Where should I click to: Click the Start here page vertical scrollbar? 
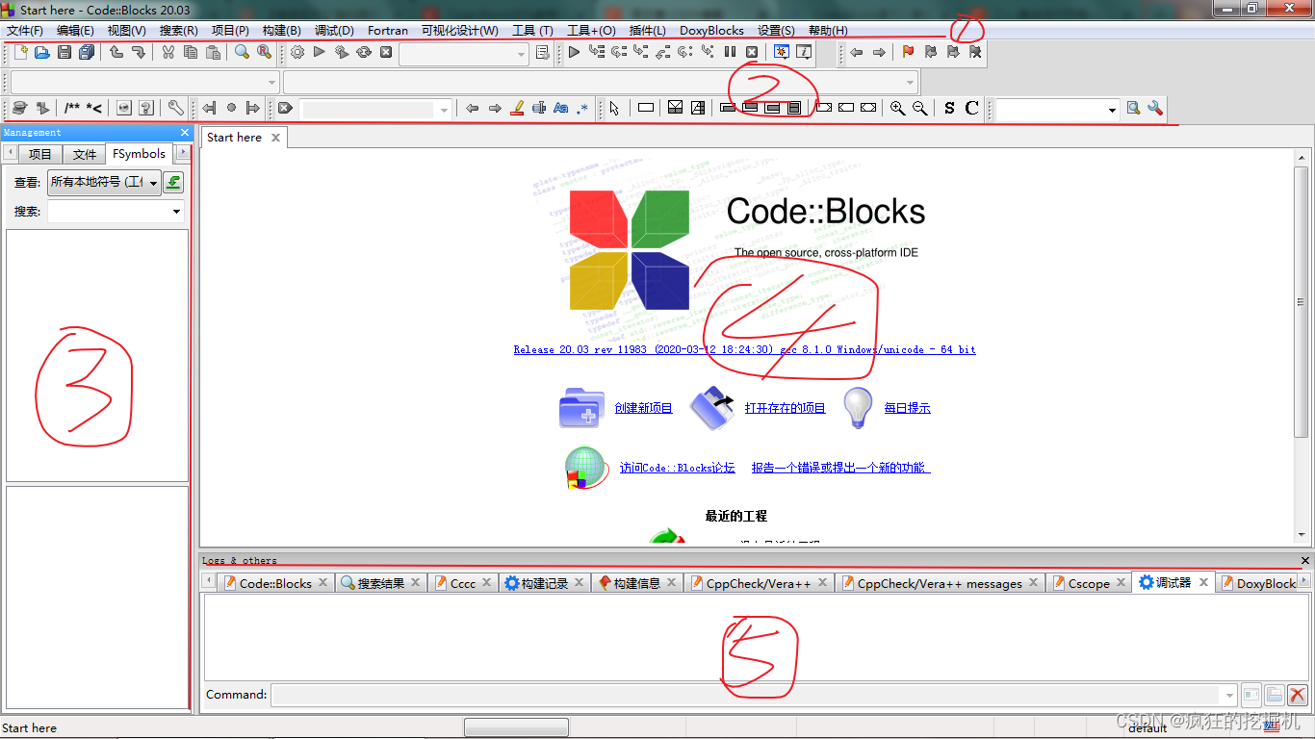tap(1302, 345)
